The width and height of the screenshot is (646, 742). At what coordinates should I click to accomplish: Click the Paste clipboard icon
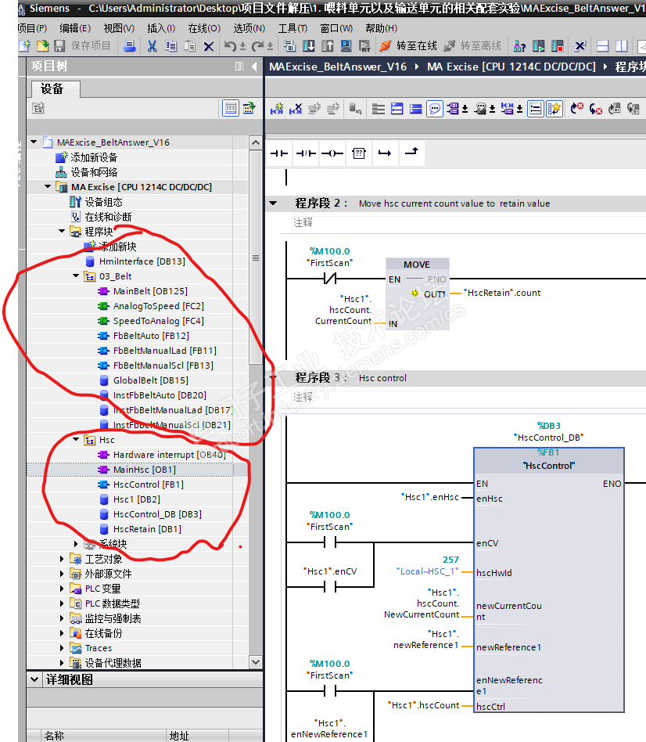[x=189, y=46]
